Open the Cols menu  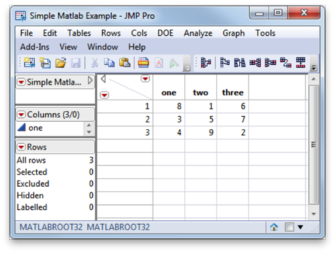(139, 33)
